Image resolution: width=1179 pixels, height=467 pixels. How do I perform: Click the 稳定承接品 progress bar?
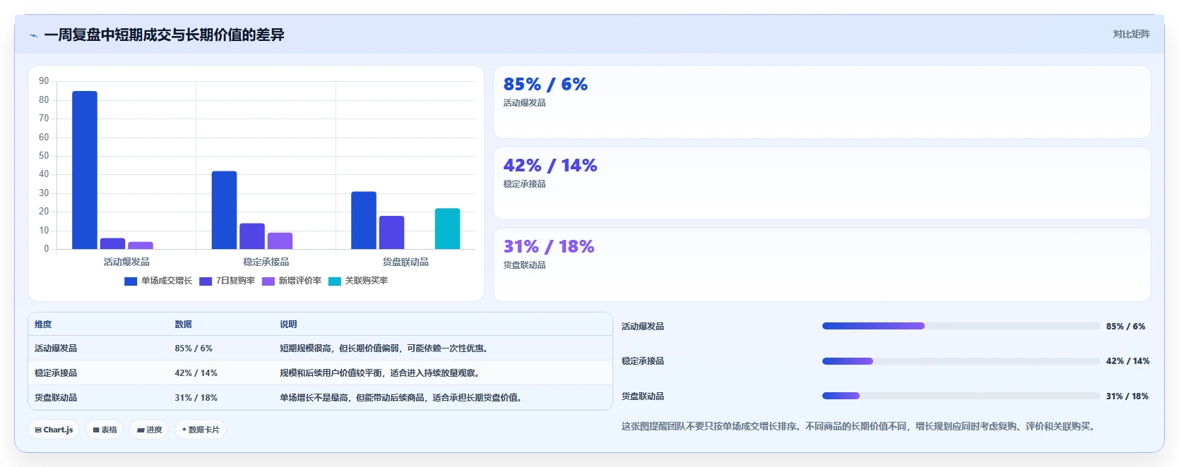click(x=961, y=361)
